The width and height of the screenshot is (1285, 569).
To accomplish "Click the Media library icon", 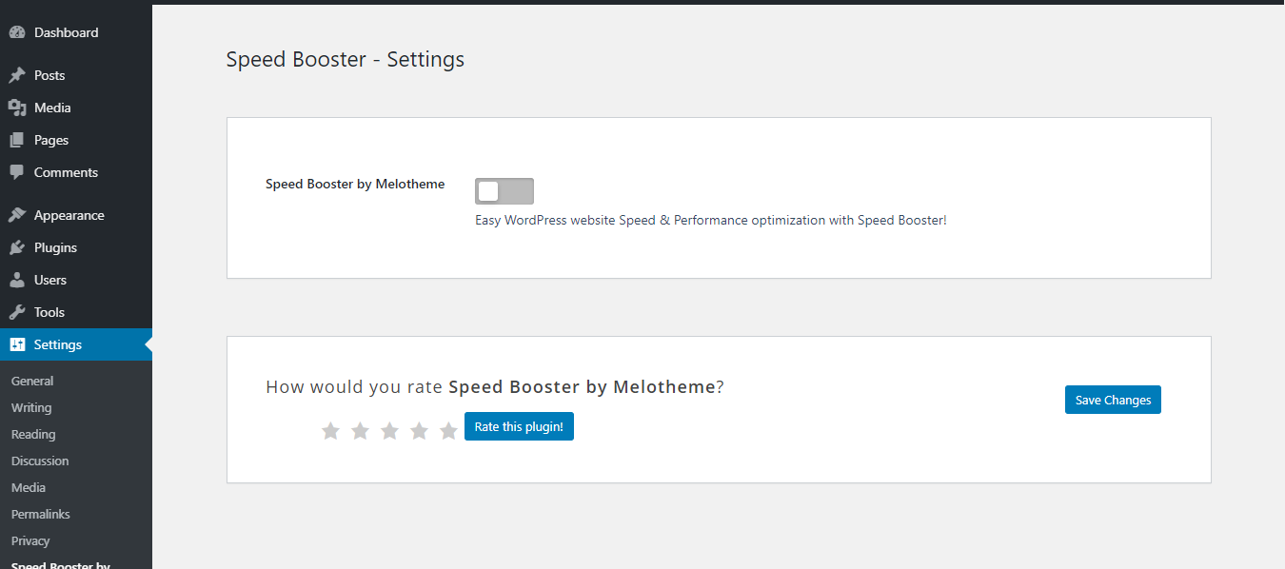I will (17, 108).
